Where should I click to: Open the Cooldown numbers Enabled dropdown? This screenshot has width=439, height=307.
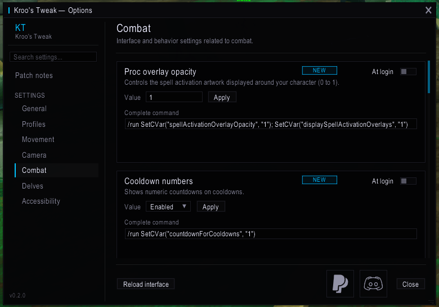(x=168, y=207)
